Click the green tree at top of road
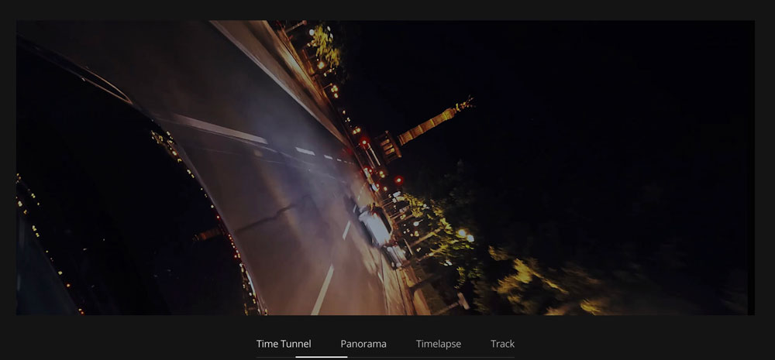 pyautogui.click(x=325, y=48)
